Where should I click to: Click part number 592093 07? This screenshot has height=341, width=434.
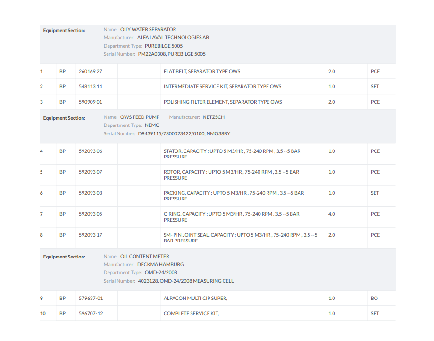91,172
